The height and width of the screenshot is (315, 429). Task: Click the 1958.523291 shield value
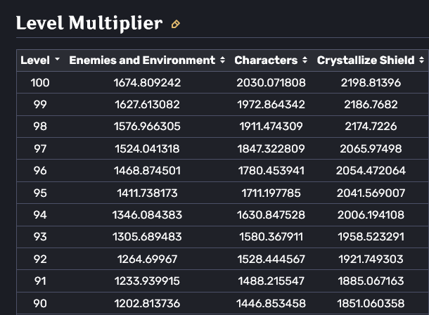(371, 237)
